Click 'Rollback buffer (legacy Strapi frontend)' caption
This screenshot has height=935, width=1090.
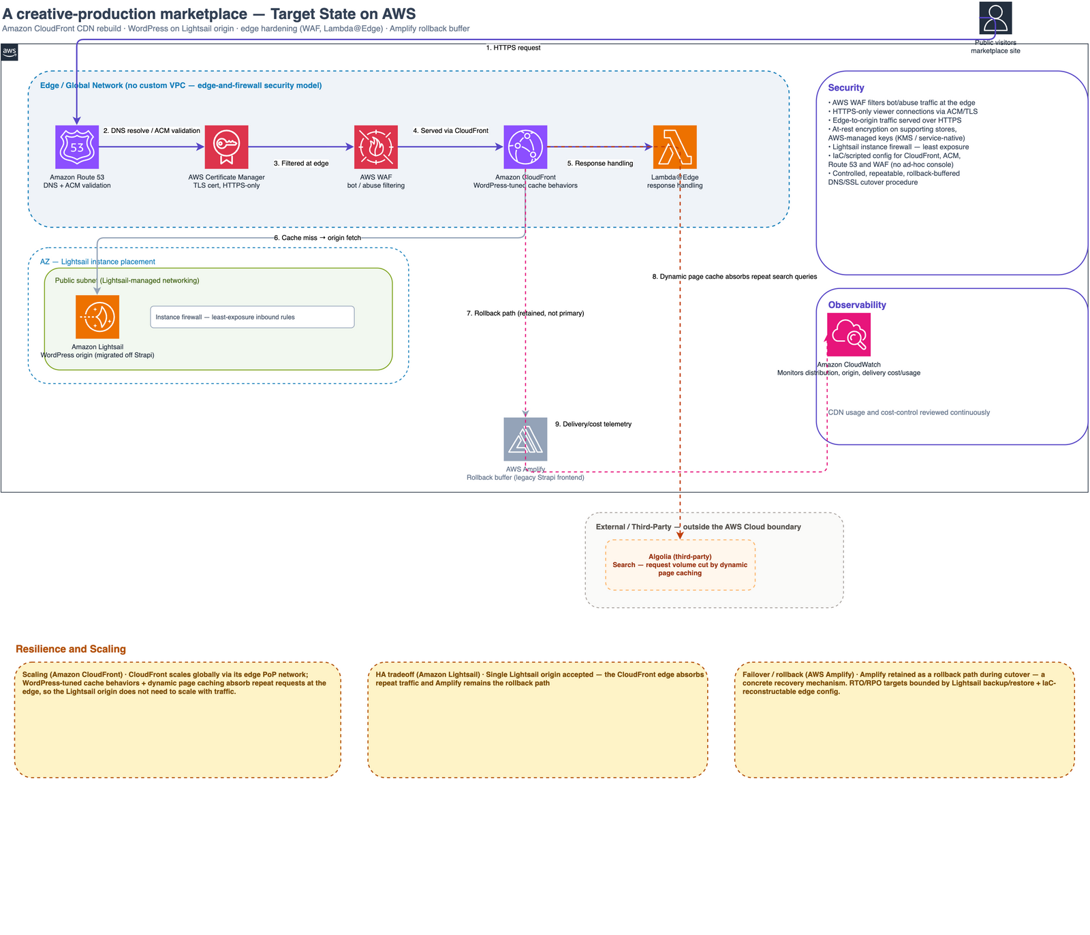pos(525,478)
